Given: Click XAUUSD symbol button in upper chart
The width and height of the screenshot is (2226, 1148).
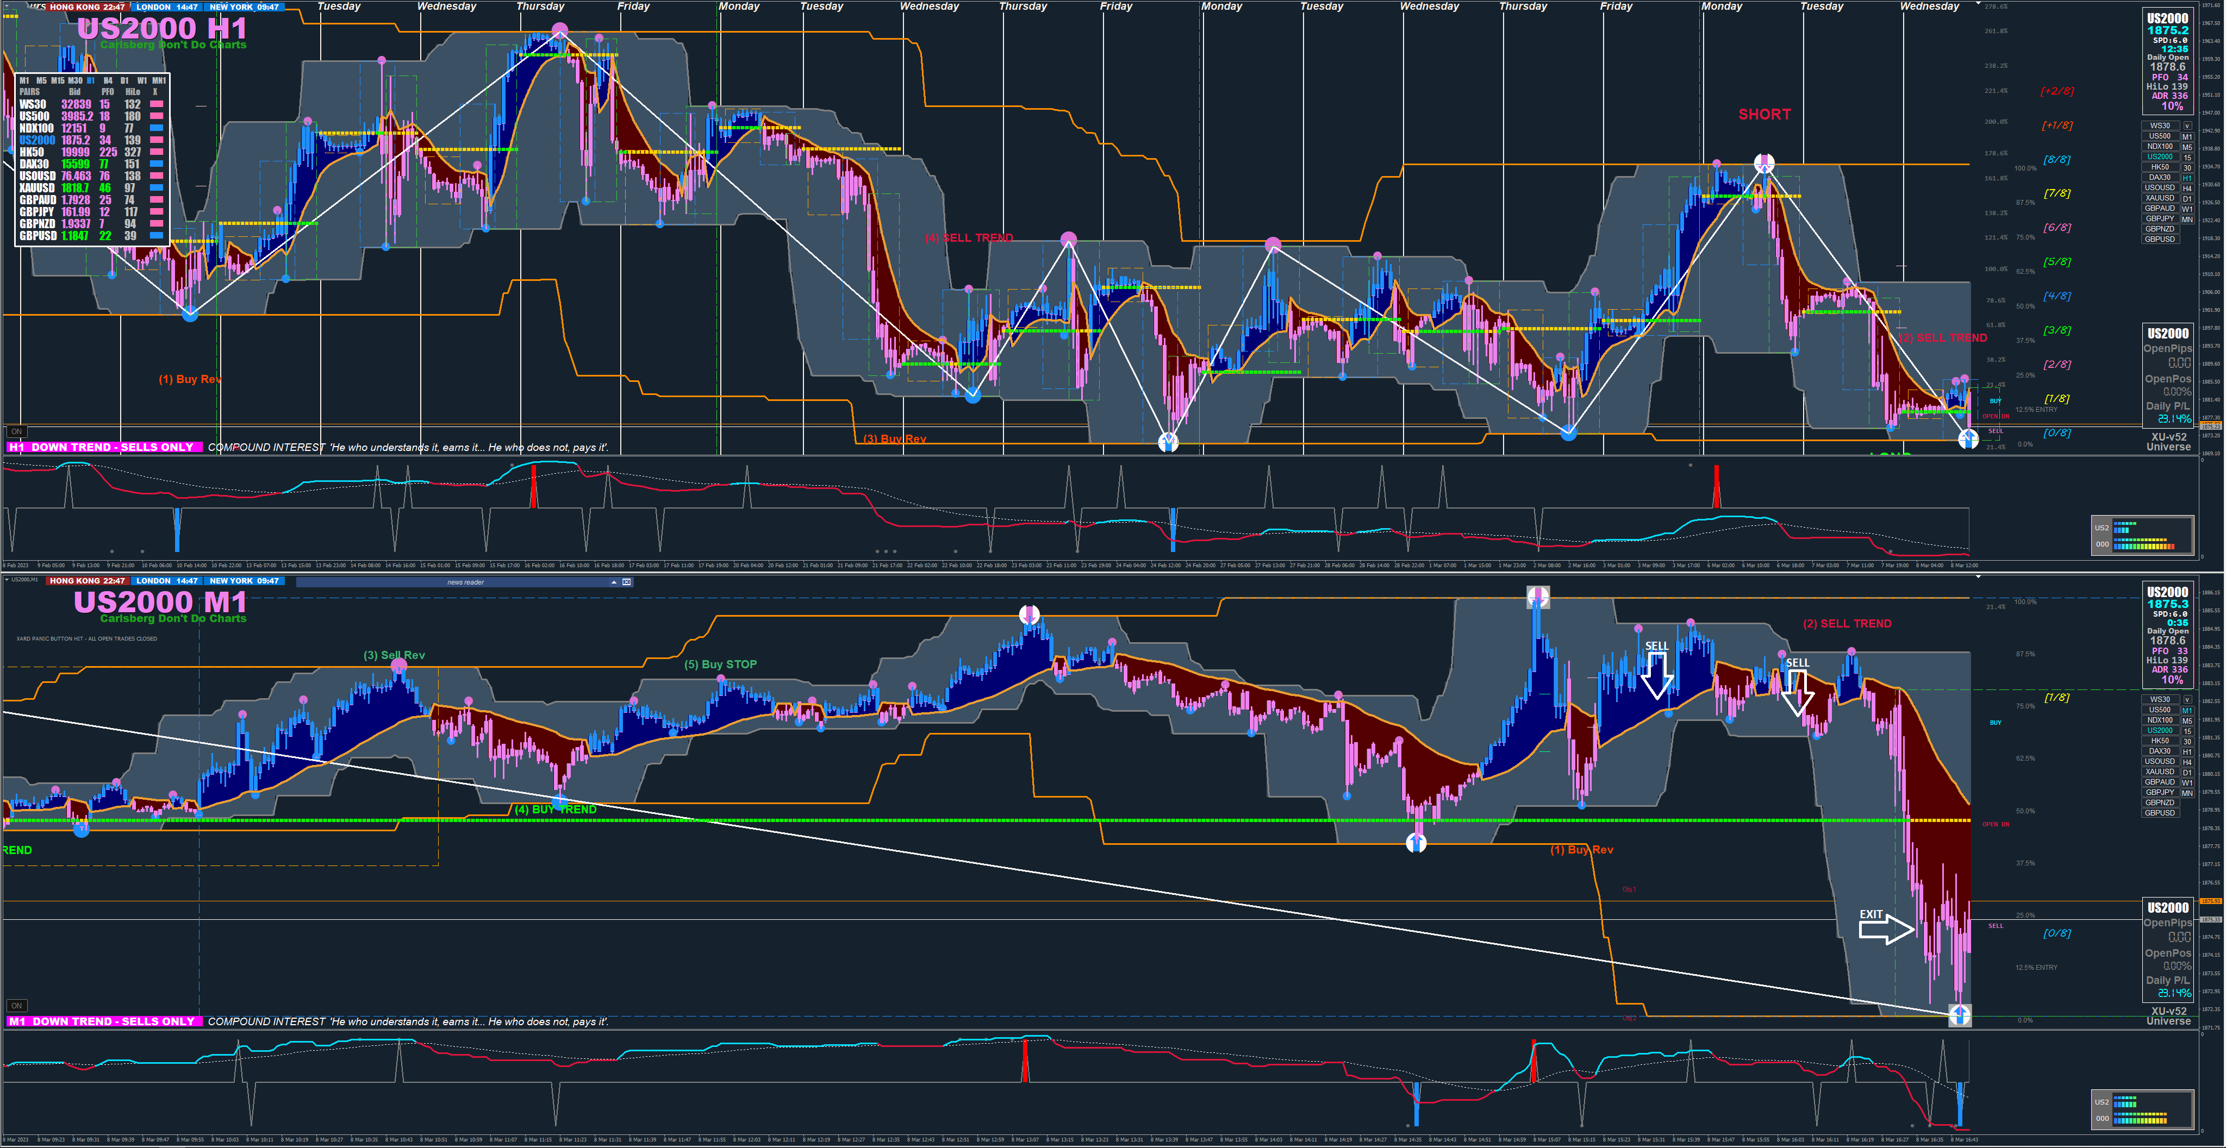Looking at the screenshot, I should tap(2160, 198).
